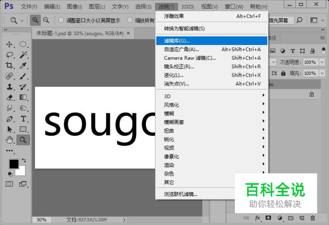Screen dimensions: 329x225
Task: Expand the 3D filter submenu
Action: pos(212,96)
